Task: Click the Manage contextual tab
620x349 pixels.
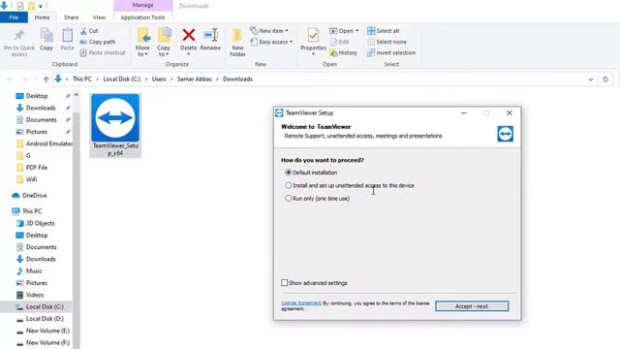Action: click(142, 6)
